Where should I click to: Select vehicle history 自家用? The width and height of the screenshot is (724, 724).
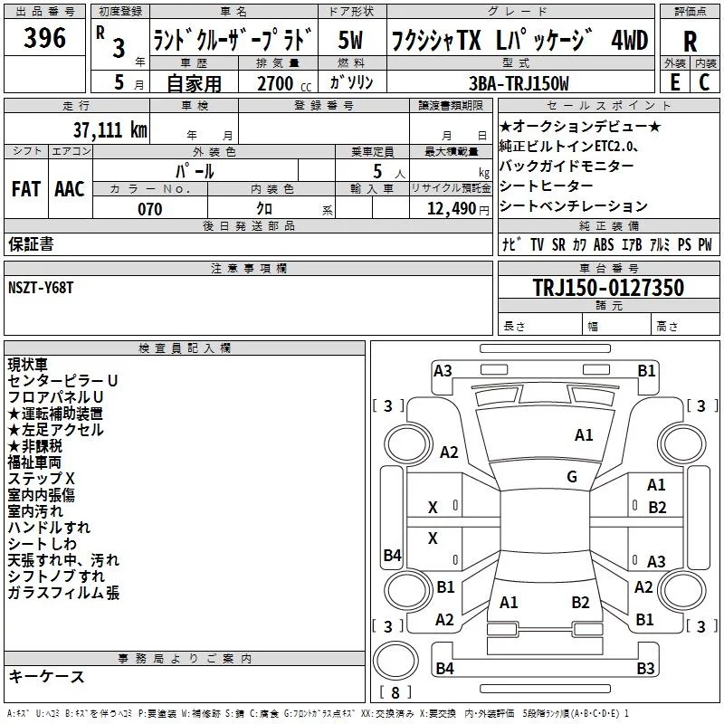coord(194,83)
